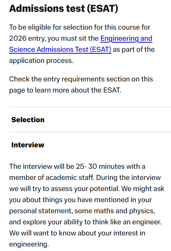Click the final word 'engineering.' at the bottom

(29, 244)
